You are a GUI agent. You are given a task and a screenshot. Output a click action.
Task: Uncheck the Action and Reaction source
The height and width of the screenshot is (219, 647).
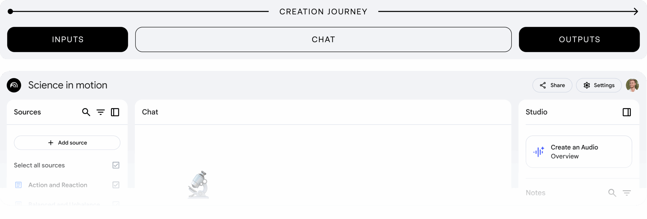click(116, 185)
